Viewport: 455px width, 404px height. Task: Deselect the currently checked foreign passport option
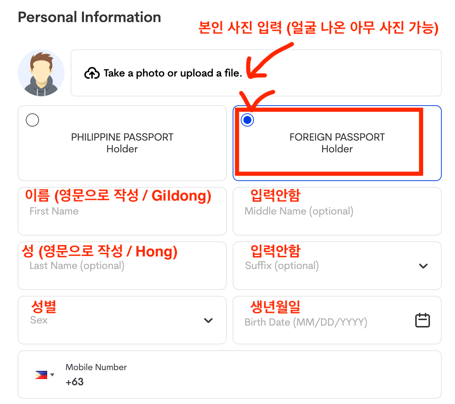[x=248, y=120]
